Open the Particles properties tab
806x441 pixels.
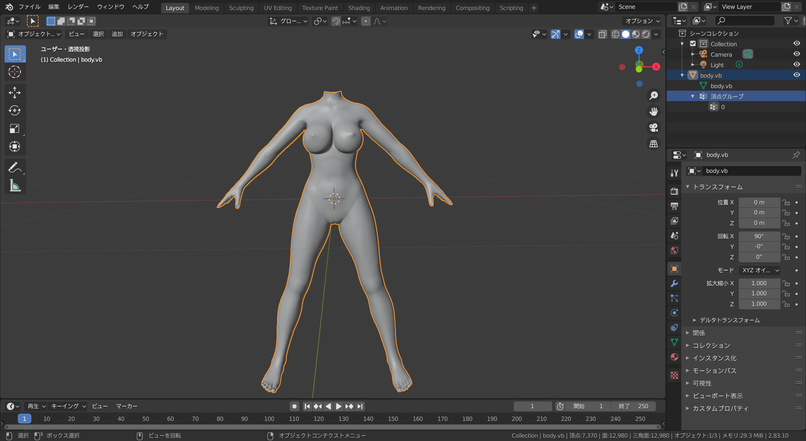coord(674,298)
